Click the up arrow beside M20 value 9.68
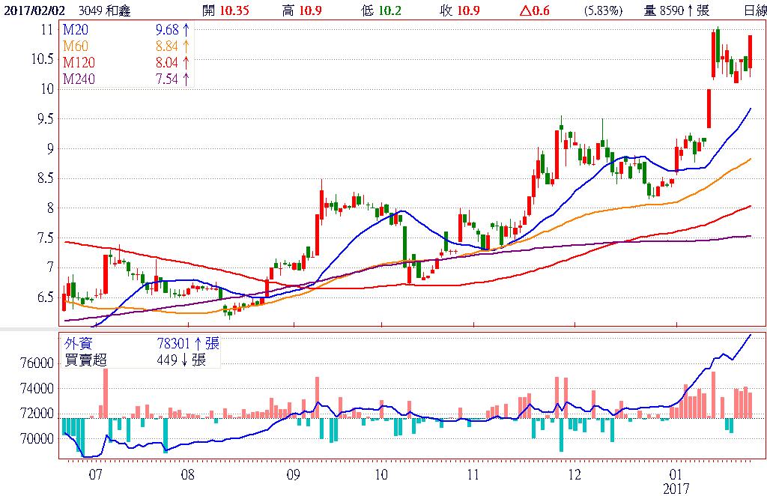Screen dimensions: 767x496 click(184, 30)
